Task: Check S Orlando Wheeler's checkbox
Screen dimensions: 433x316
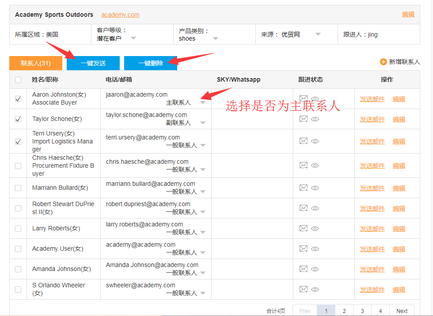Action: point(18,290)
